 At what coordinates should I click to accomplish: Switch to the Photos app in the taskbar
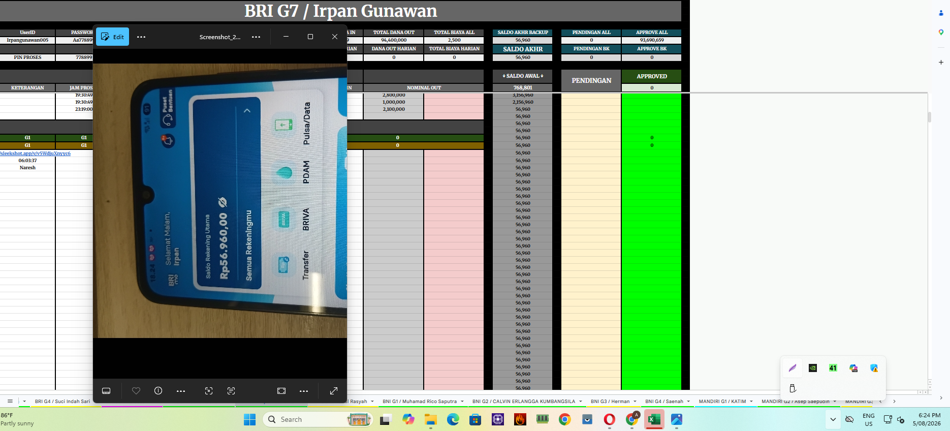[676, 419]
